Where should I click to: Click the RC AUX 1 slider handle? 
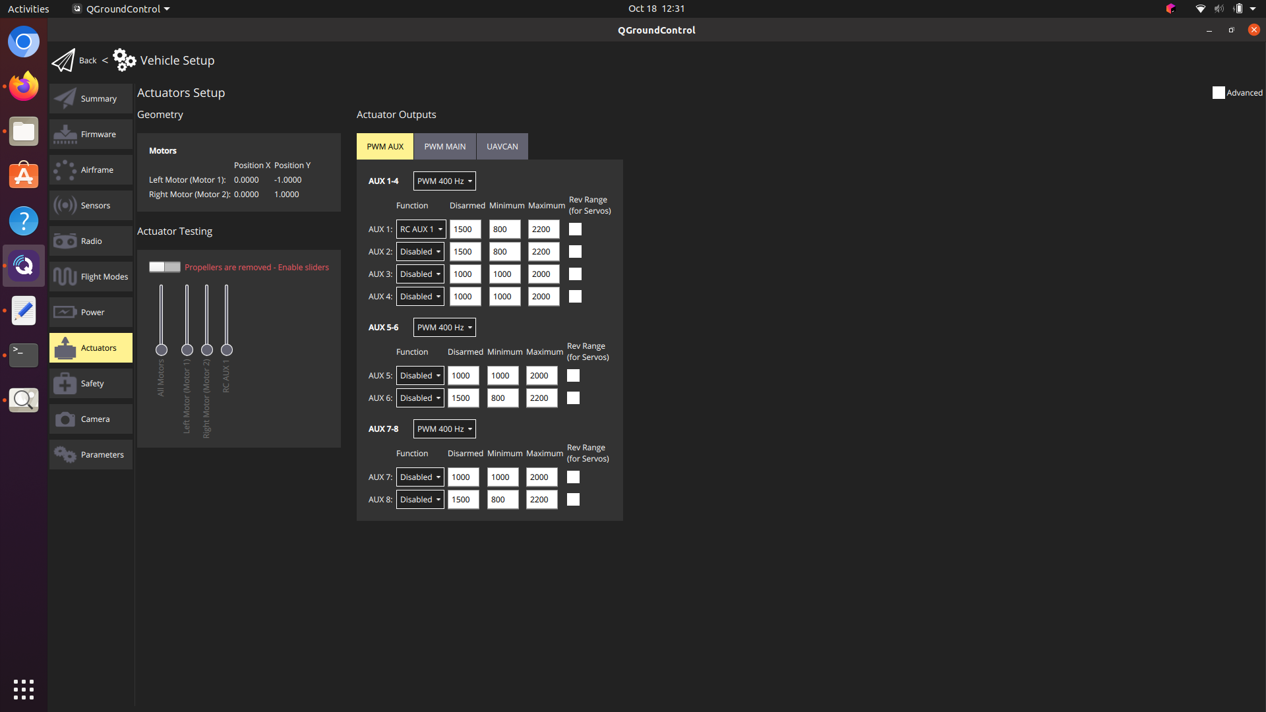click(227, 350)
